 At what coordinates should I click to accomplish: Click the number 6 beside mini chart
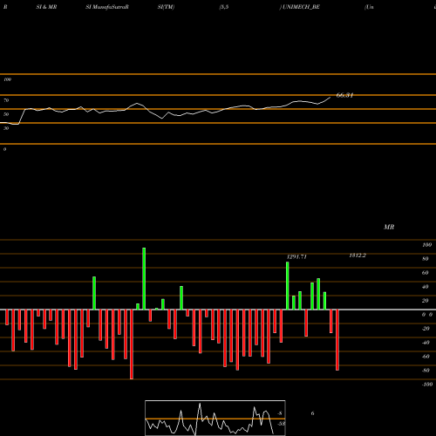(312, 413)
